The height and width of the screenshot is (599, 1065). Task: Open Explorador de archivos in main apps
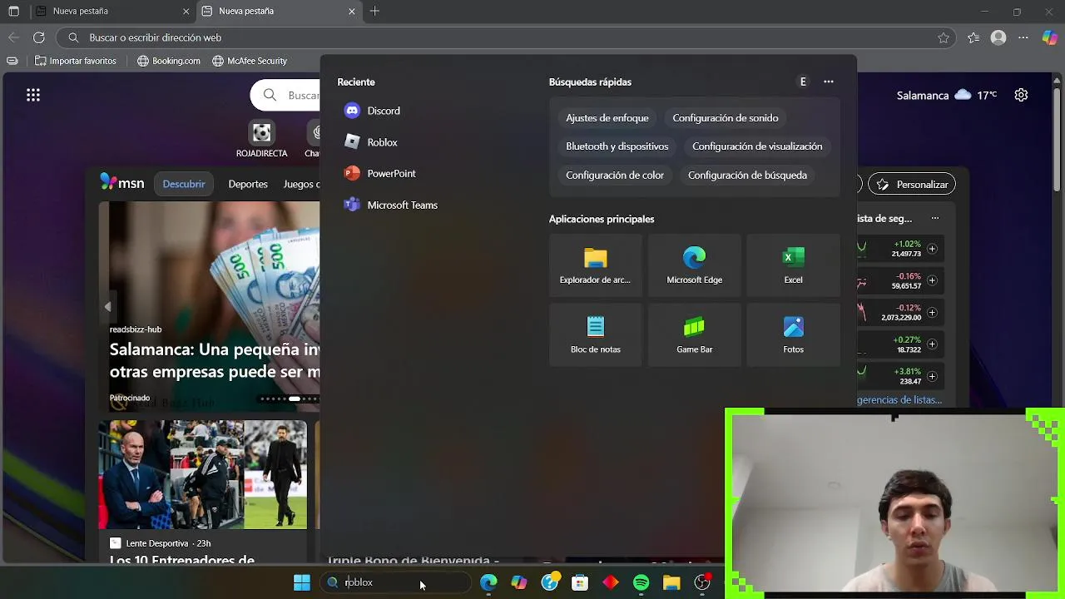click(595, 265)
